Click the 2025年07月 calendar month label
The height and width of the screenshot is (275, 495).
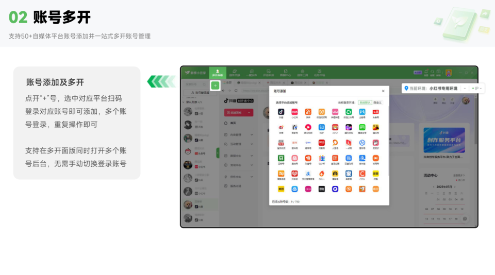tap(444, 187)
